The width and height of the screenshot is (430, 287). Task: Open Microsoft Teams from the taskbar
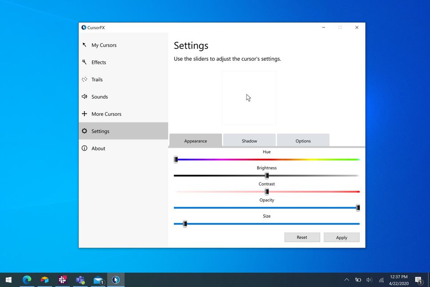(x=80, y=280)
